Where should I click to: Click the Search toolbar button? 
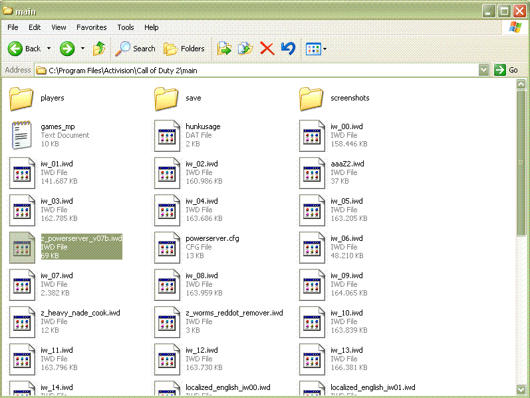[135, 49]
